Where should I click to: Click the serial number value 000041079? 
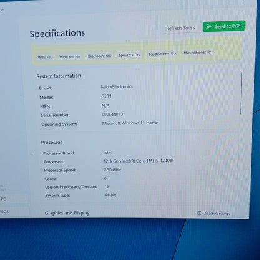click(112, 114)
